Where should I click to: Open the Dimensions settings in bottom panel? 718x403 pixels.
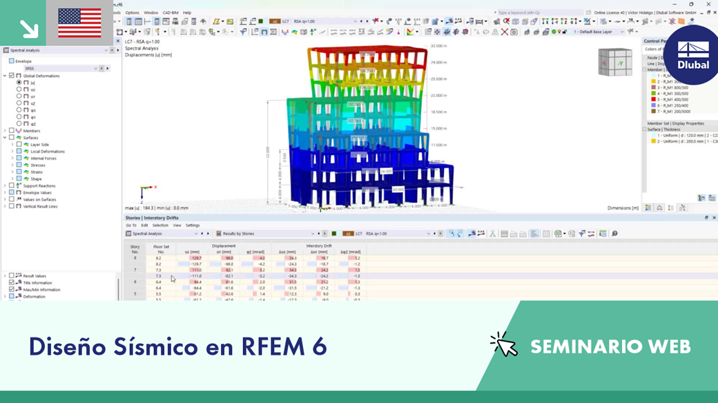click(x=623, y=207)
